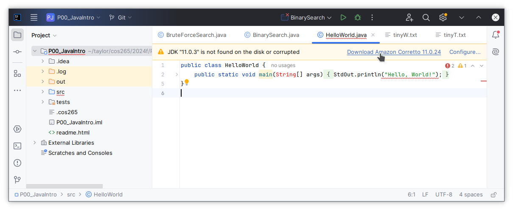Viewport: 513px width, 210px height.
Task: Click the Configure... link in JDK banner
Action: (x=465, y=52)
